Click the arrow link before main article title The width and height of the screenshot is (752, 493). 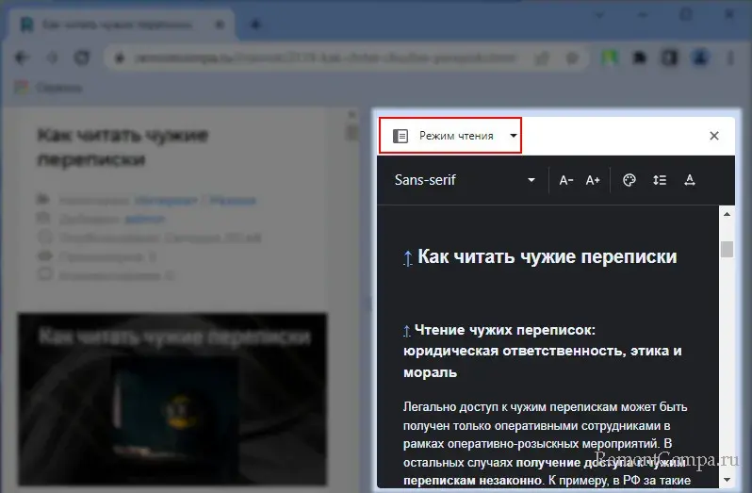pos(407,257)
